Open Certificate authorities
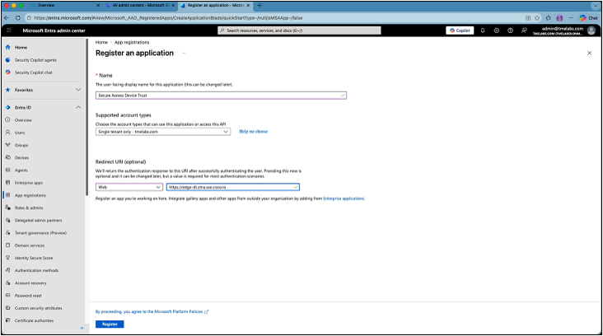 [35, 320]
